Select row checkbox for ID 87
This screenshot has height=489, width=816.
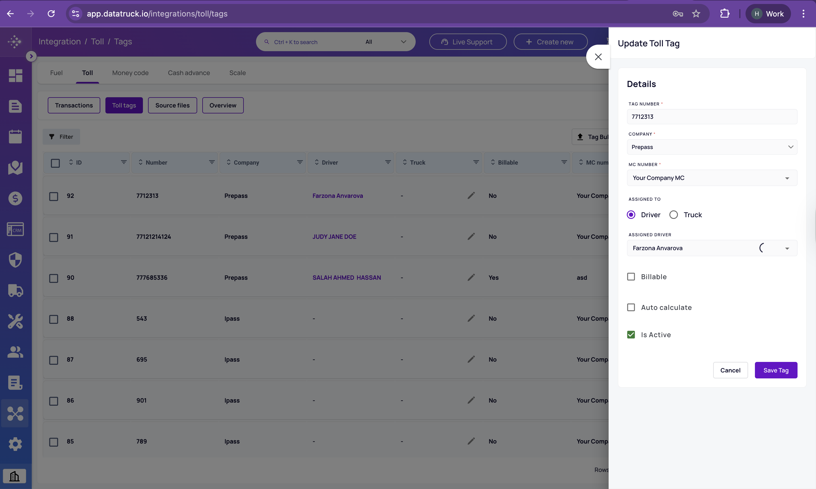pyautogui.click(x=54, y=360)
